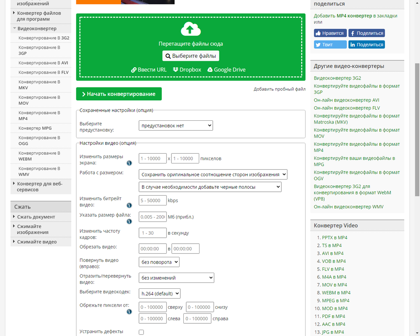420x336 pixels.
Task: Open the Выберите предустановку dropdown
Action: 176,125
